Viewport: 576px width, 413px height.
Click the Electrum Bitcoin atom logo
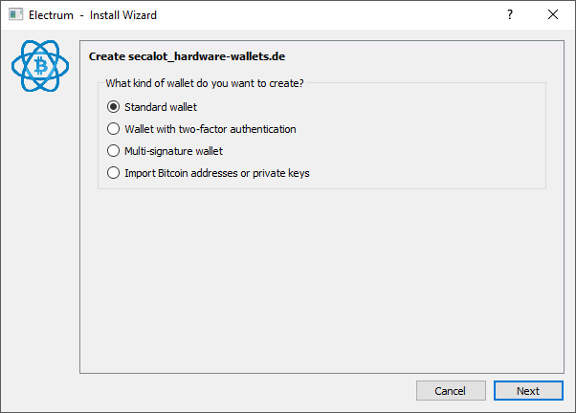pyautogui.click(x=40, y=66)
